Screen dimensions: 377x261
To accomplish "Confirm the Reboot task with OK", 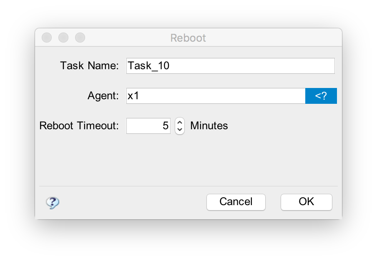I will [306, 202].
